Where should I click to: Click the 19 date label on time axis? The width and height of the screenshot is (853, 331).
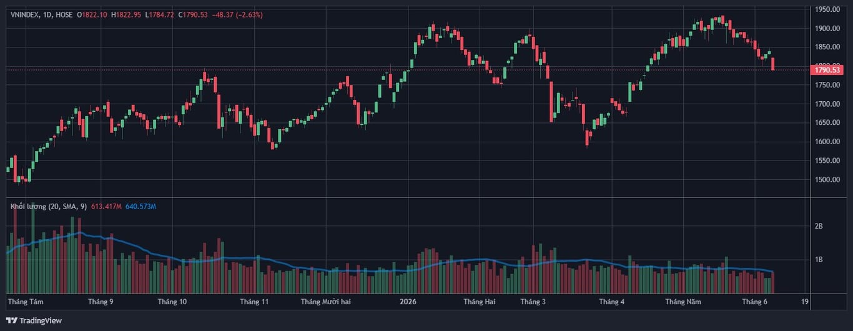click(x=805, y=302)
